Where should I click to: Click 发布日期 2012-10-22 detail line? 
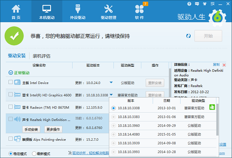pyautogui.click(x=192, y=92)
